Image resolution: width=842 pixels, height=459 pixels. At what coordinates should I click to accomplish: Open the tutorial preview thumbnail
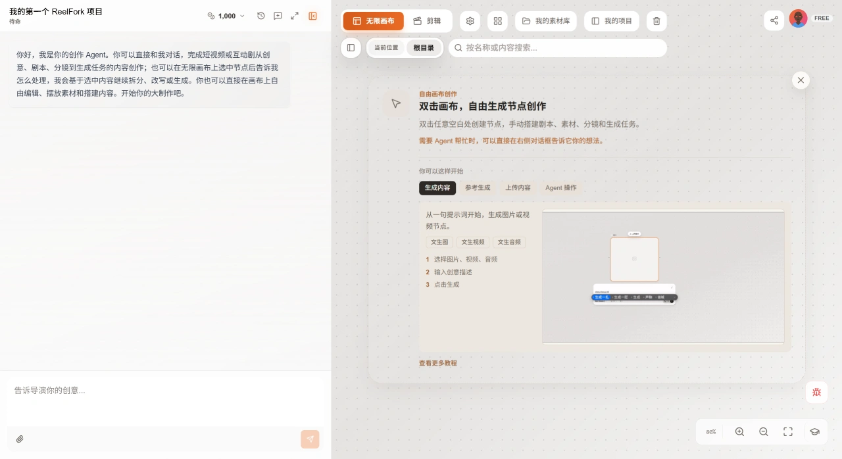(x=663, y=277)
